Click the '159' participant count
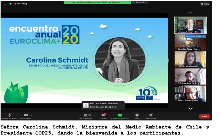 coord(90,115)
